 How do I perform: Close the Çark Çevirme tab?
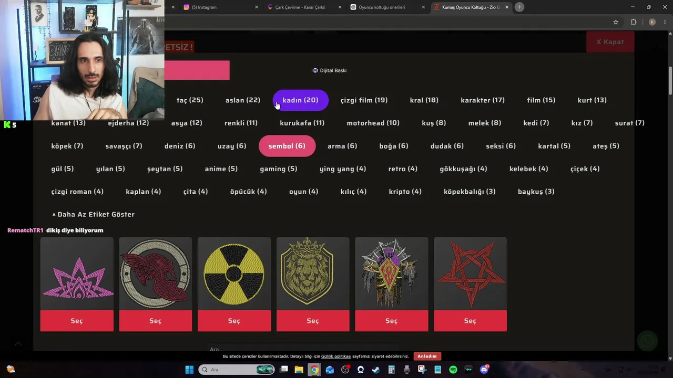(340, 7)
